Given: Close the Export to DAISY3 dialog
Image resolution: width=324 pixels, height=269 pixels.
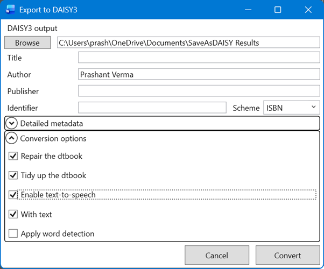Looking at the screenshot, I should [308, 10].
